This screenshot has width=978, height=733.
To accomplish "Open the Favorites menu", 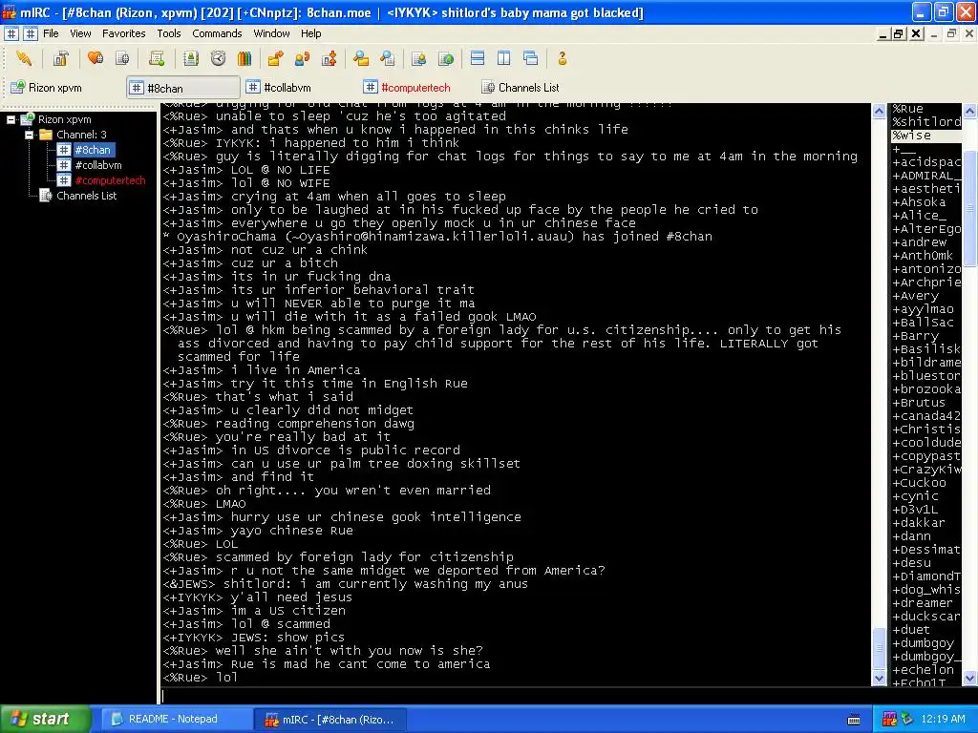I will point(123,33).
